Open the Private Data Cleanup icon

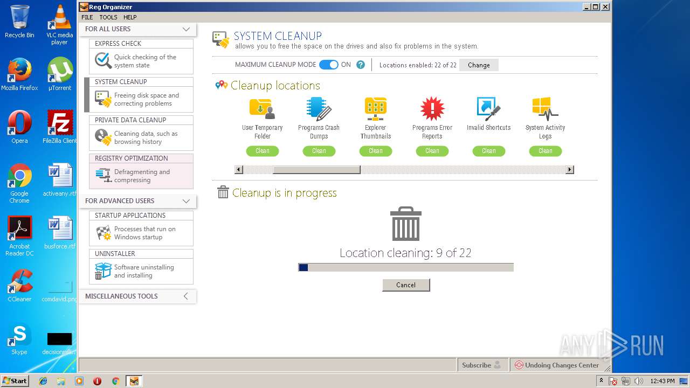coord(103,137)
